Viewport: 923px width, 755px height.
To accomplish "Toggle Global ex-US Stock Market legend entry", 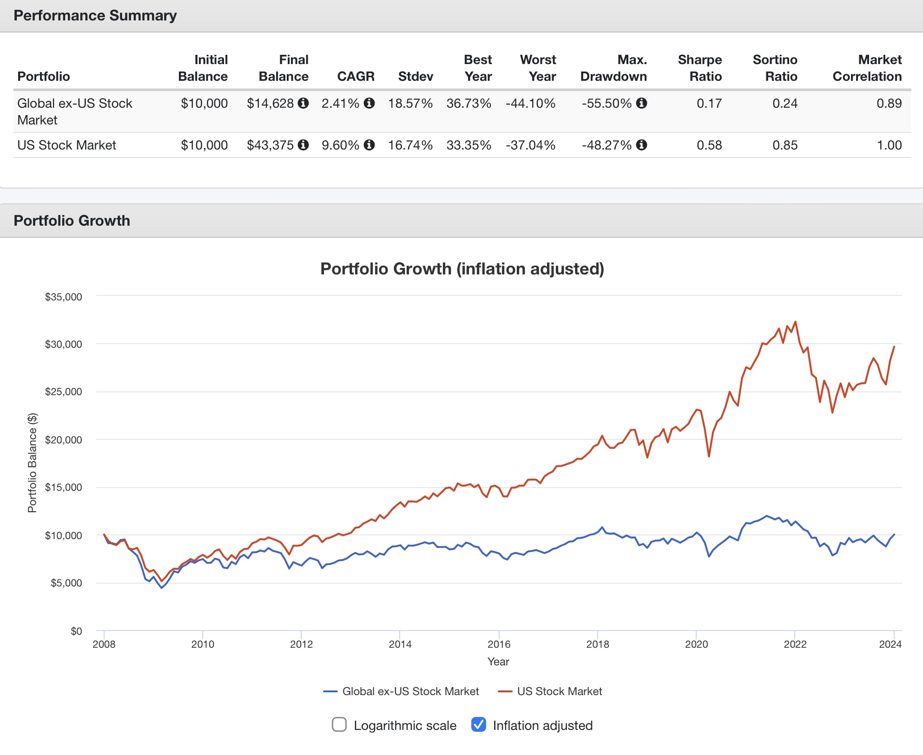I will point(410,691).
